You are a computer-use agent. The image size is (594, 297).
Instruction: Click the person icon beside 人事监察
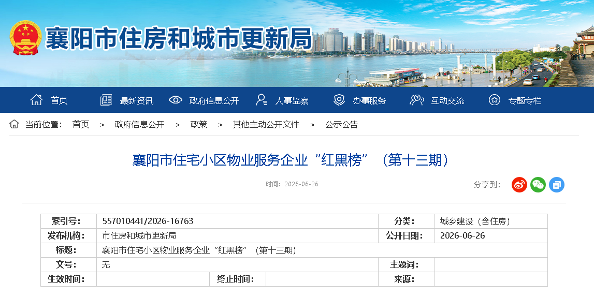(262, 100)
